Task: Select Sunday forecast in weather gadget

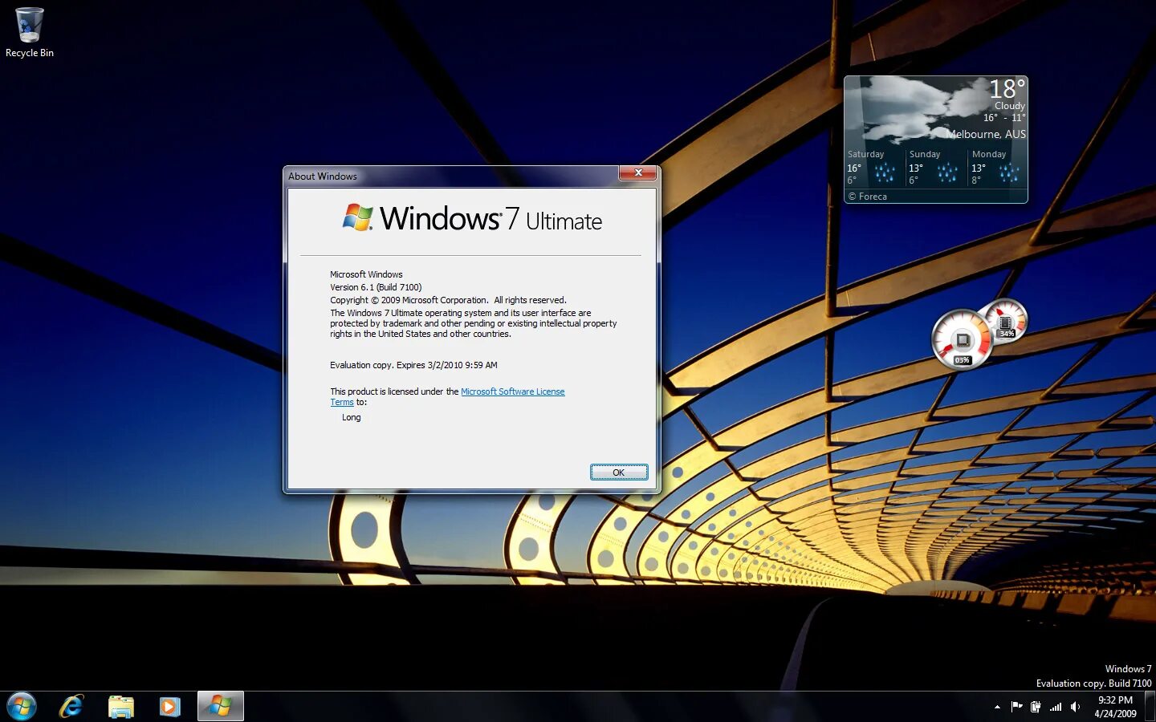Action: pyautogui.click(x=934, y=168)
